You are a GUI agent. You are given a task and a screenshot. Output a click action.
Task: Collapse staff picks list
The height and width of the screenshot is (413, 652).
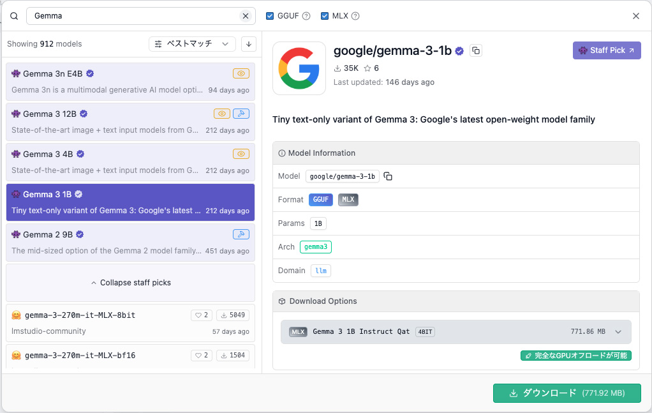[x=131, y=283]
